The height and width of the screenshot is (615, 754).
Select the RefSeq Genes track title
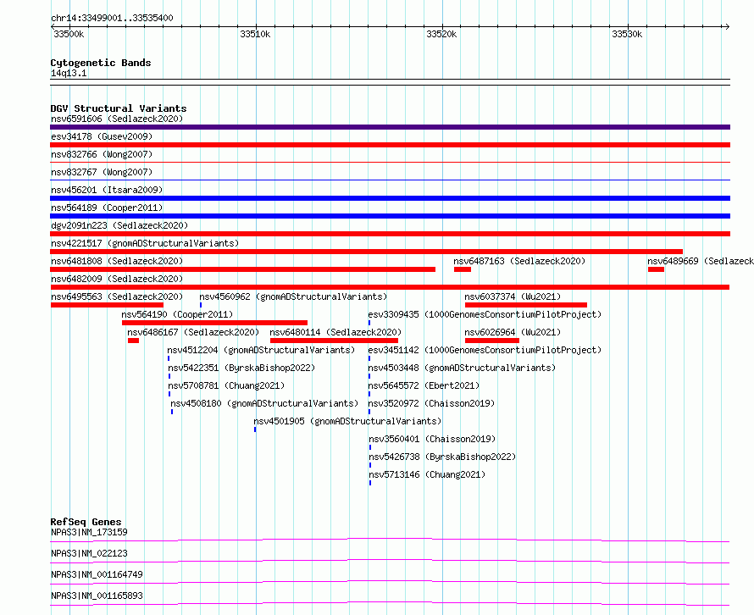[x=86, y=522]
